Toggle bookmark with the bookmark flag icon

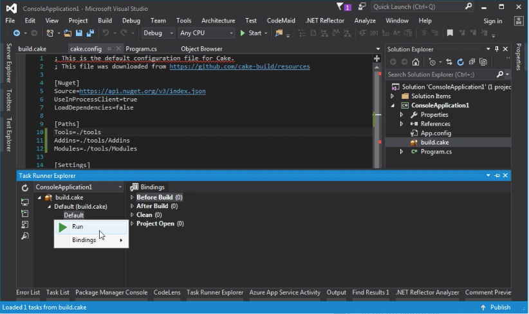point(450,33)
